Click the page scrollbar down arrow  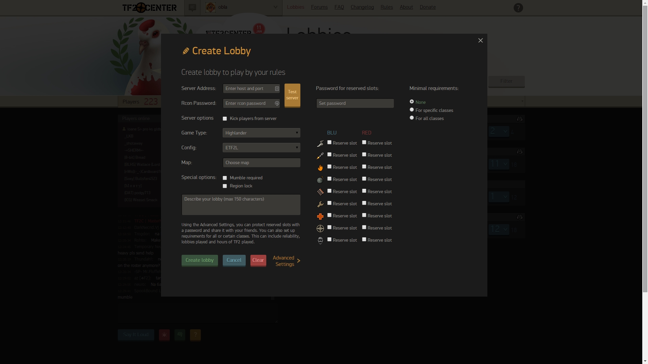point(645,361)
